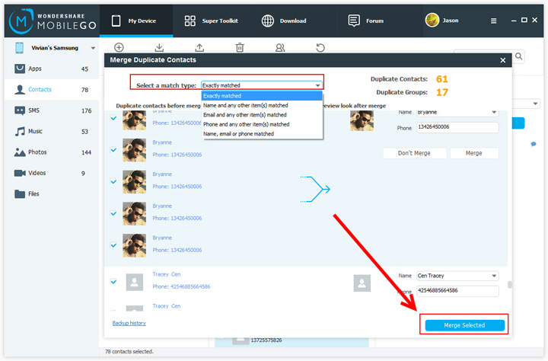Viewport: 548px width, 361px height.
Task: Choose Exactly matched in the dropdown list
Action: [x=262, y=96]
